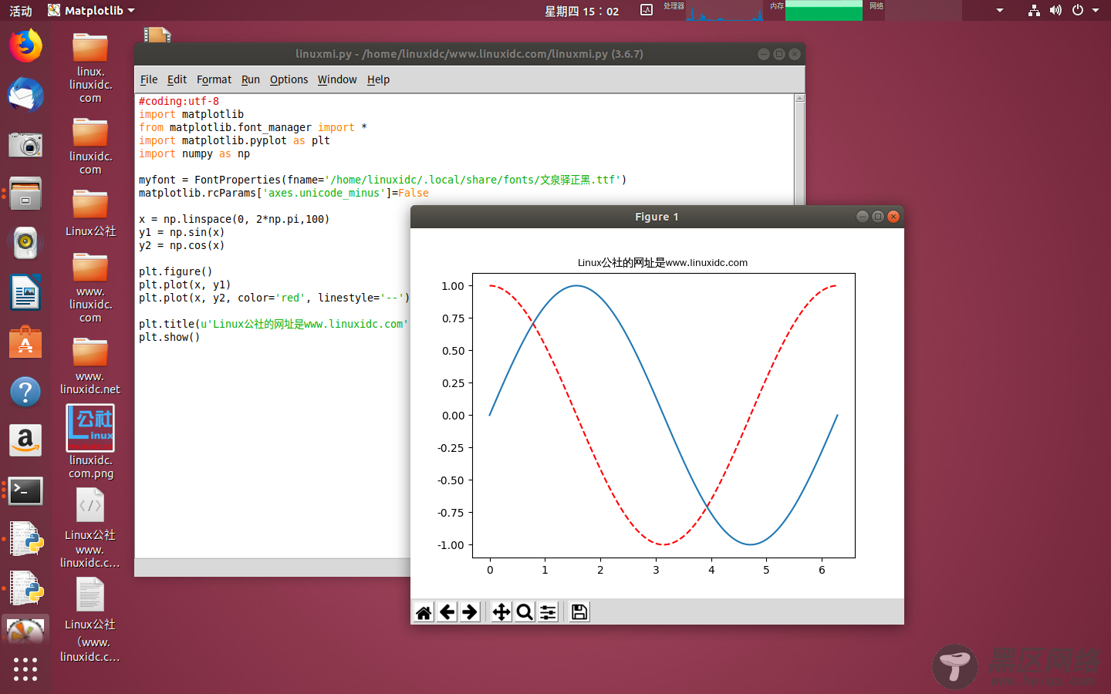Open Configure subplots settings

click(548, 612)
